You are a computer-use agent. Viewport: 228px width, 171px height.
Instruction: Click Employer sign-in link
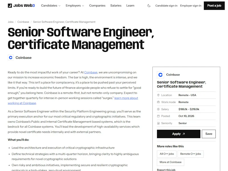191,6
